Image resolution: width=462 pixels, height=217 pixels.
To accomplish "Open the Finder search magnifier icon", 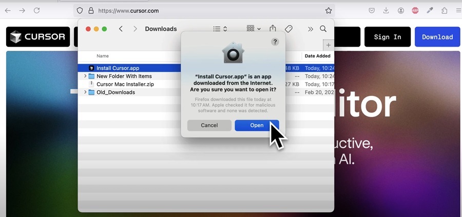I will click(323, 29).
